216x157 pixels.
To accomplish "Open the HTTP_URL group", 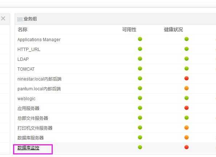I will [x=29, y=50].
